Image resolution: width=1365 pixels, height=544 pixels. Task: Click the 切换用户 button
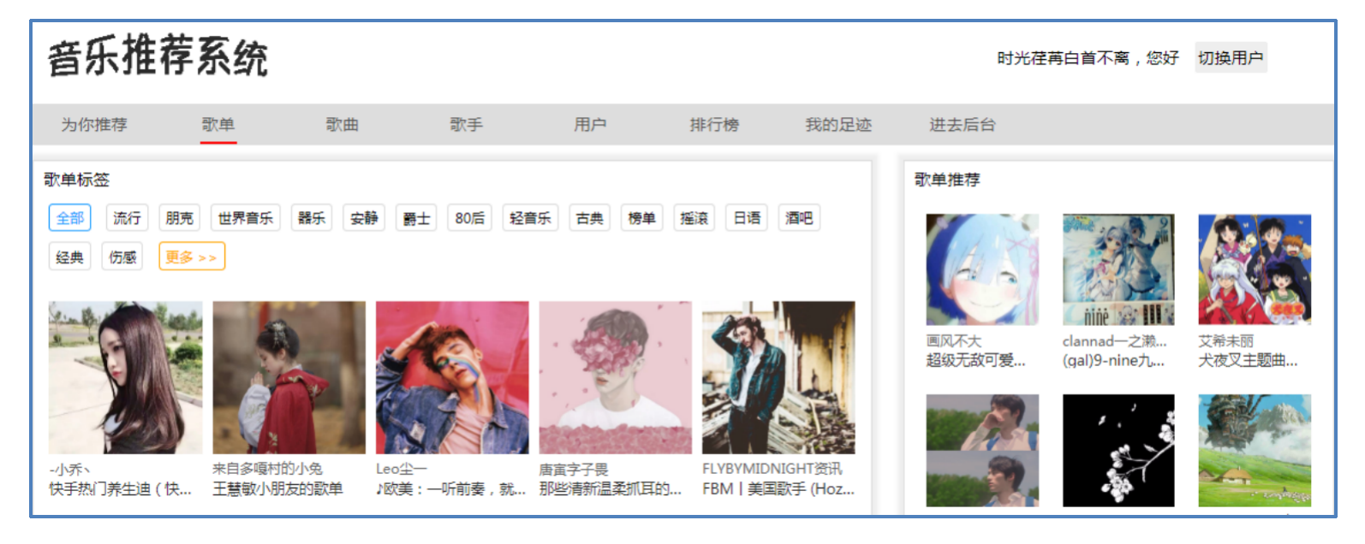pyautogui.click(x=1231, y=58)
